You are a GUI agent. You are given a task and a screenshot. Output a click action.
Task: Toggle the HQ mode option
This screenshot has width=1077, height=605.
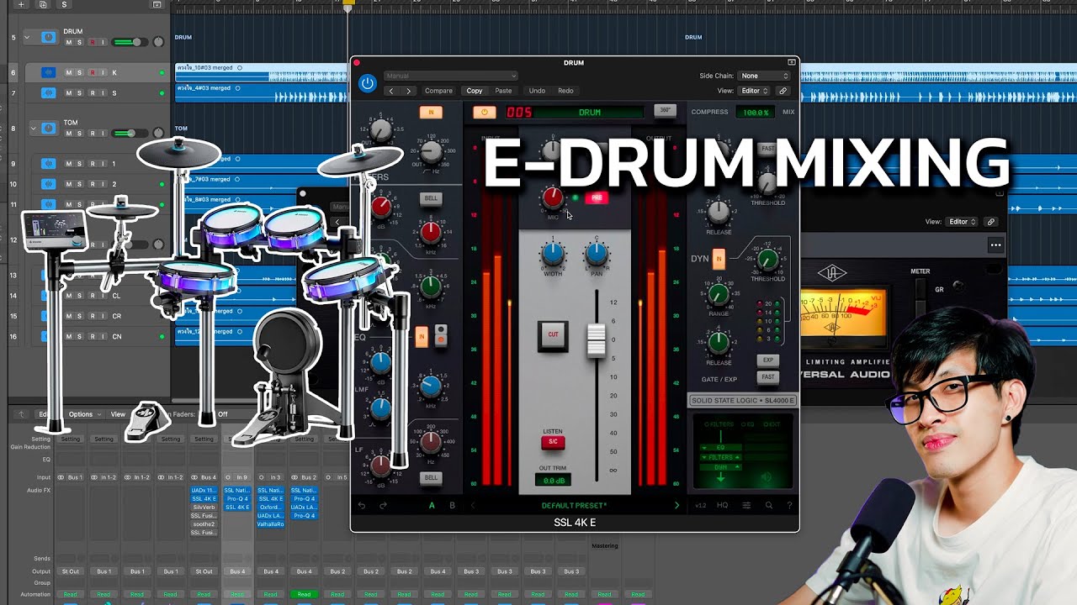[723, 505]
